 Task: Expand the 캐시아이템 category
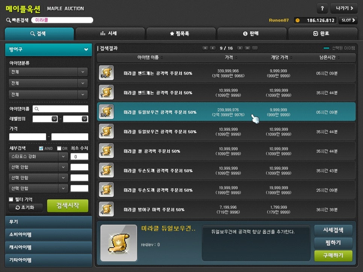click(48, 247)
